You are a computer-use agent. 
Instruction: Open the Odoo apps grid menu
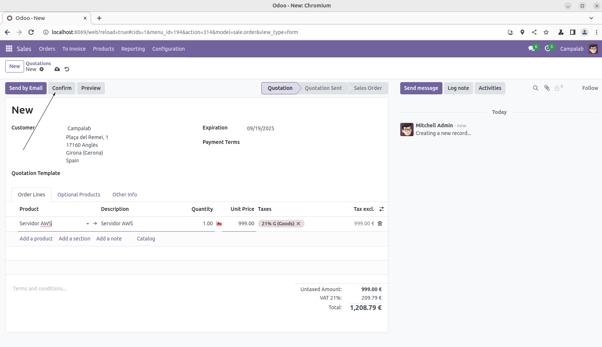click(x=9, y=49)
